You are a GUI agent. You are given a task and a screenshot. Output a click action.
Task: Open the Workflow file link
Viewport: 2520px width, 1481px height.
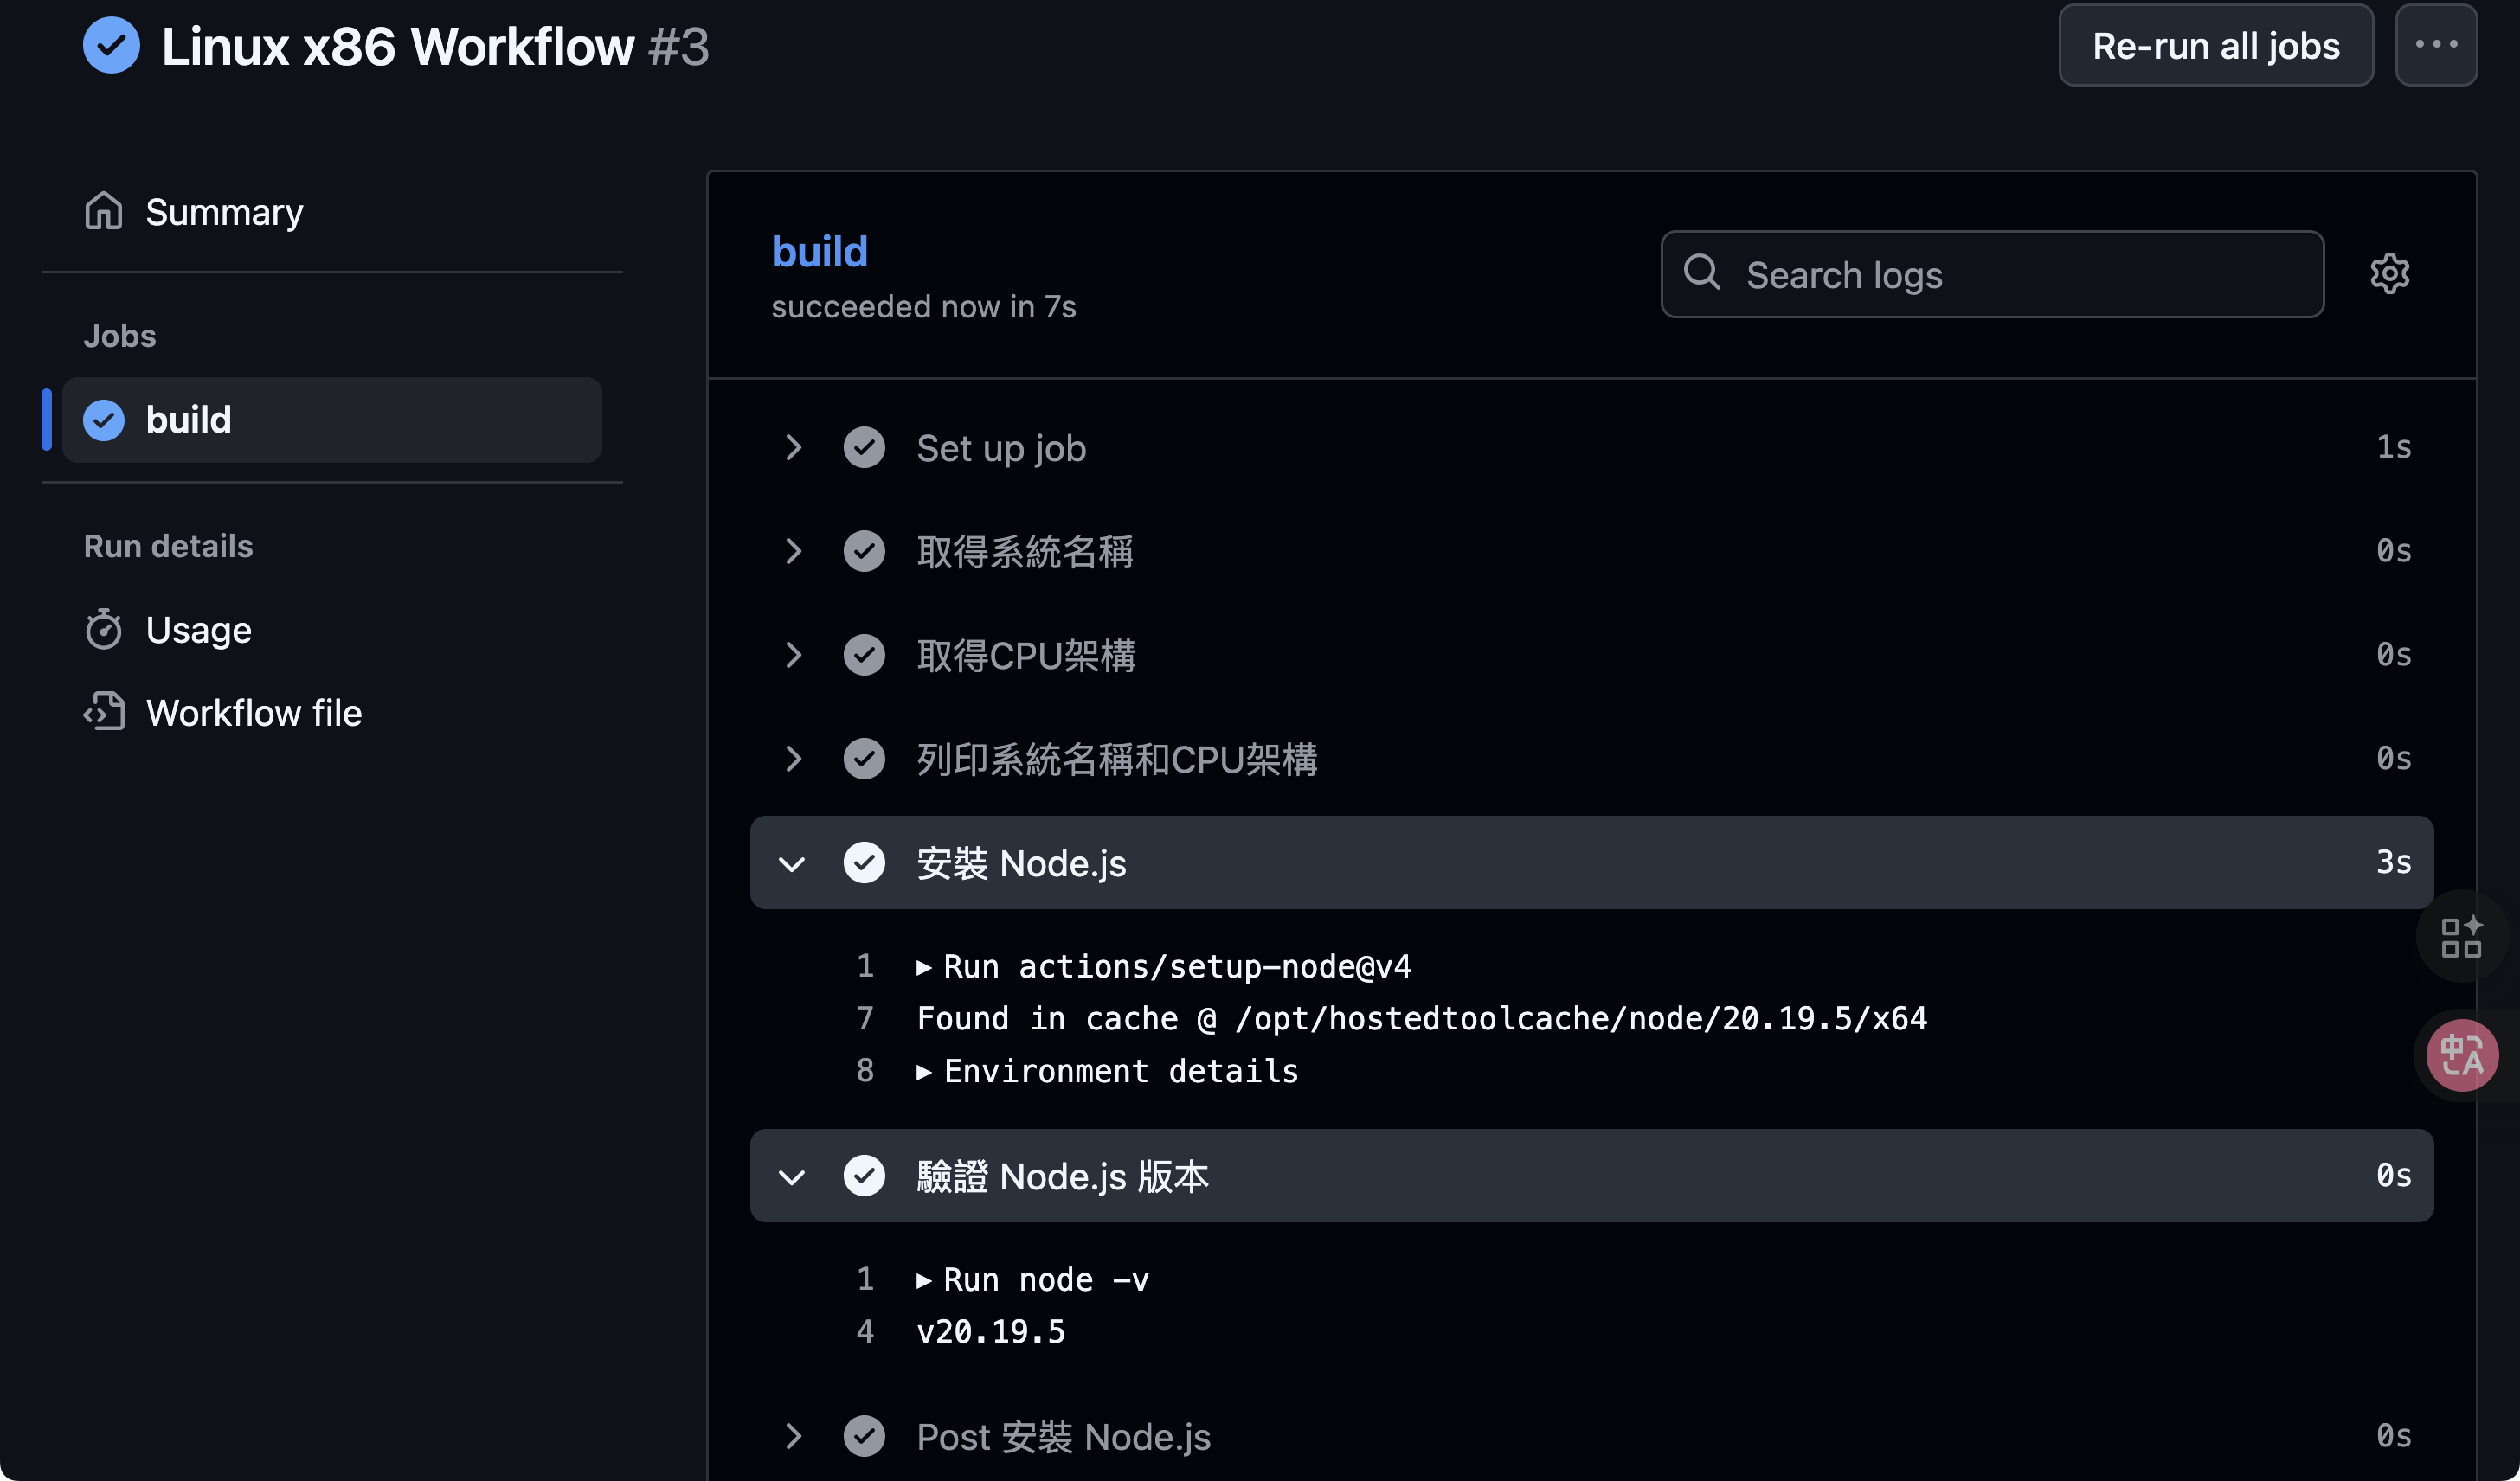254,713
